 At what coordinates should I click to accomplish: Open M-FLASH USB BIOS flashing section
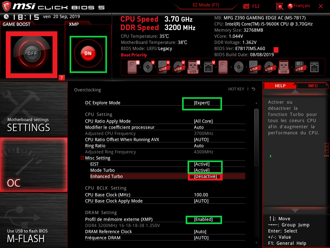pyautogui.click(x=34, y=220)
